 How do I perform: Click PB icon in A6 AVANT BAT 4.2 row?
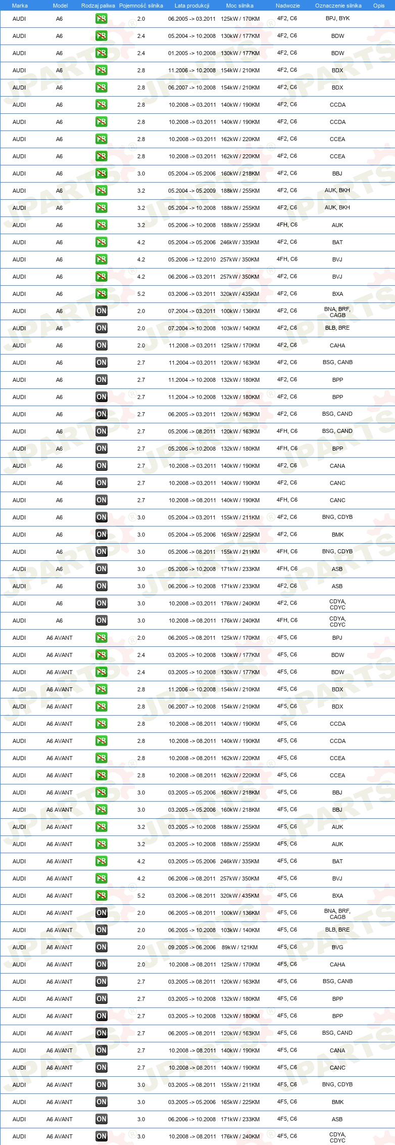pos(101,861)
